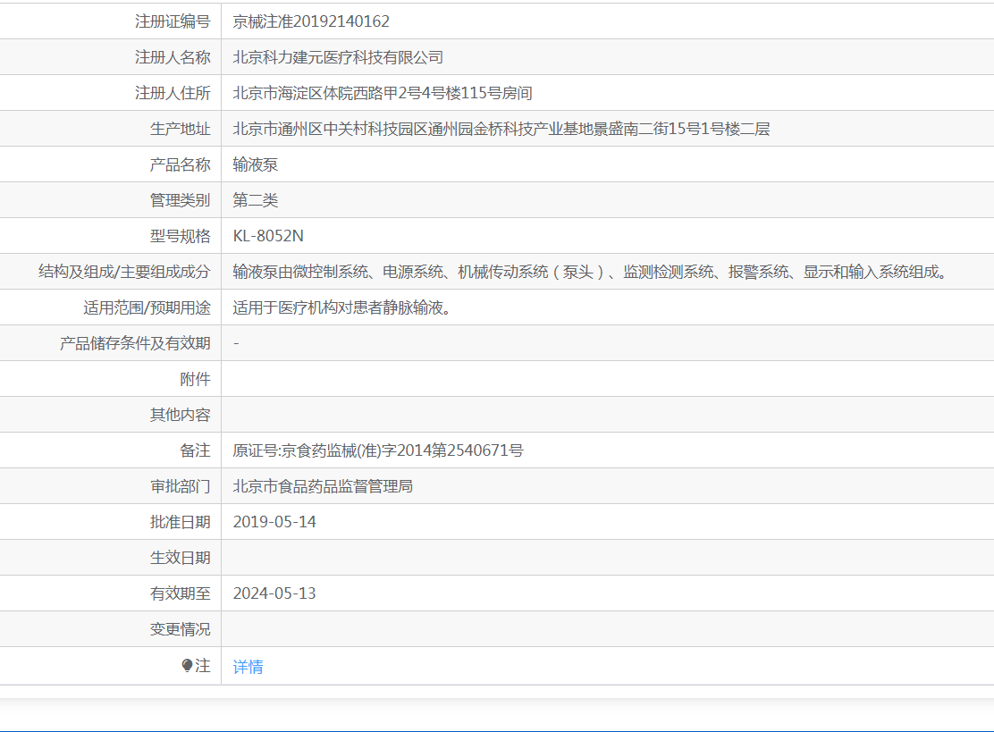This screenshot has width=994, height=732.
Task: Select approval date 2019-05-14
Action: tap(274, 522)
